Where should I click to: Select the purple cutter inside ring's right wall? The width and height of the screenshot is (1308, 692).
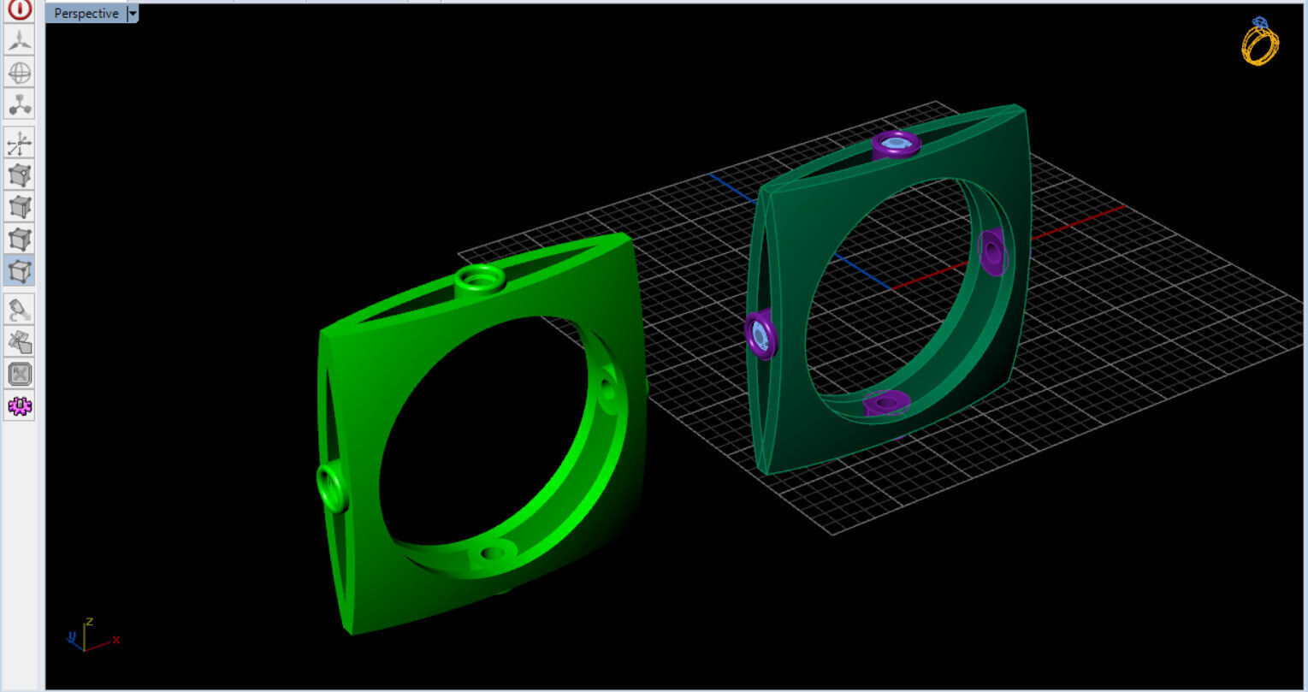coord(992,251)
